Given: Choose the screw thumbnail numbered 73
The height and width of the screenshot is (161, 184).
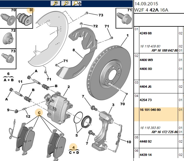Looking at the screenshot, I should pos(8,59).
